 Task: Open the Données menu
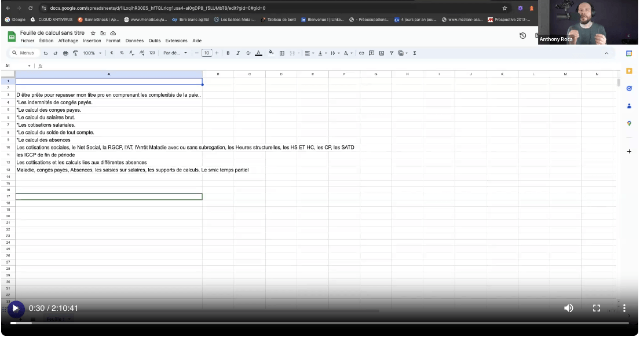tap(134, 41)
